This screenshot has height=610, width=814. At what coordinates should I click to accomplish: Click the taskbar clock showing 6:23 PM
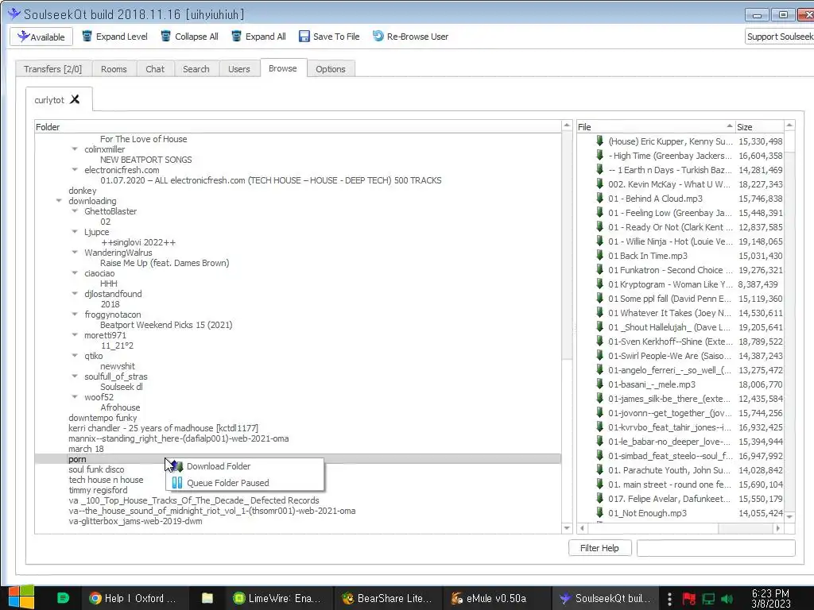click(770, 599)
